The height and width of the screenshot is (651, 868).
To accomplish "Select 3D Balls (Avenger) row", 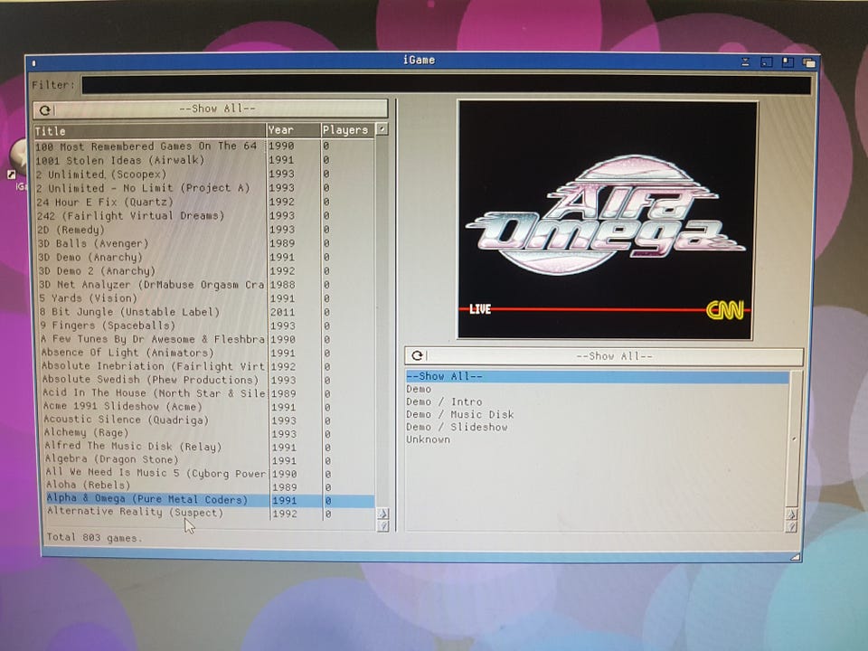I will click(x=206, y=243).
